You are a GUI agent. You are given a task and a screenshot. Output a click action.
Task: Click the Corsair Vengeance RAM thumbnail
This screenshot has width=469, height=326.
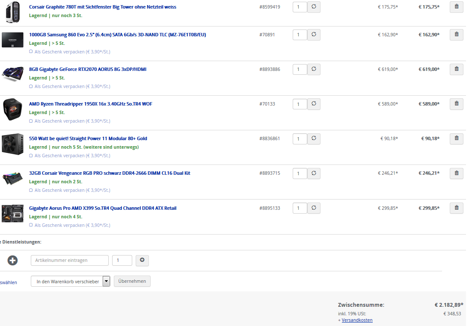click(x=12, y=179)
